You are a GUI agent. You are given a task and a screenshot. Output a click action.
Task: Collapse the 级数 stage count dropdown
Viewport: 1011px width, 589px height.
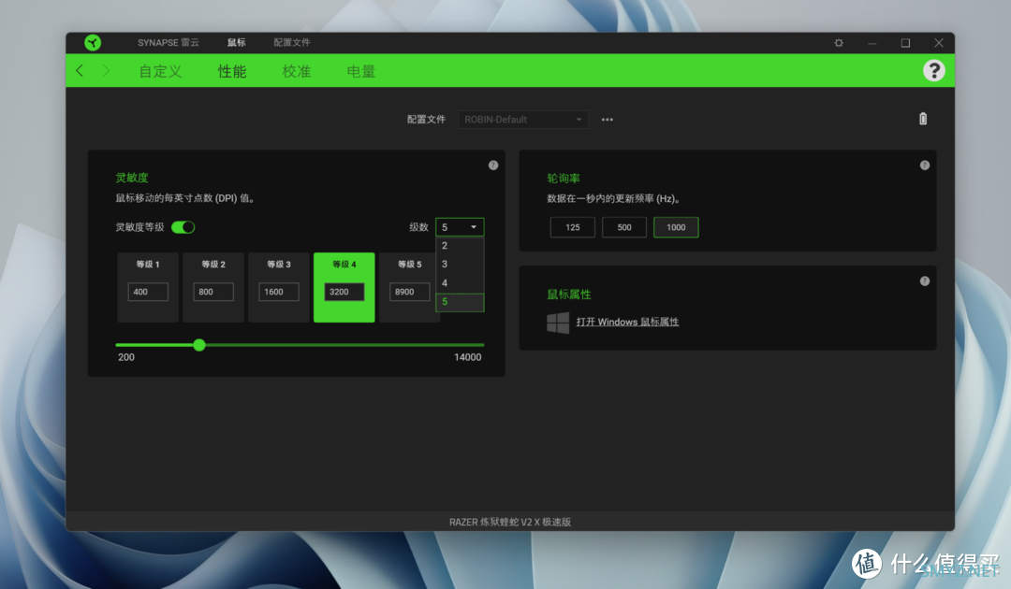pos(460,227)
